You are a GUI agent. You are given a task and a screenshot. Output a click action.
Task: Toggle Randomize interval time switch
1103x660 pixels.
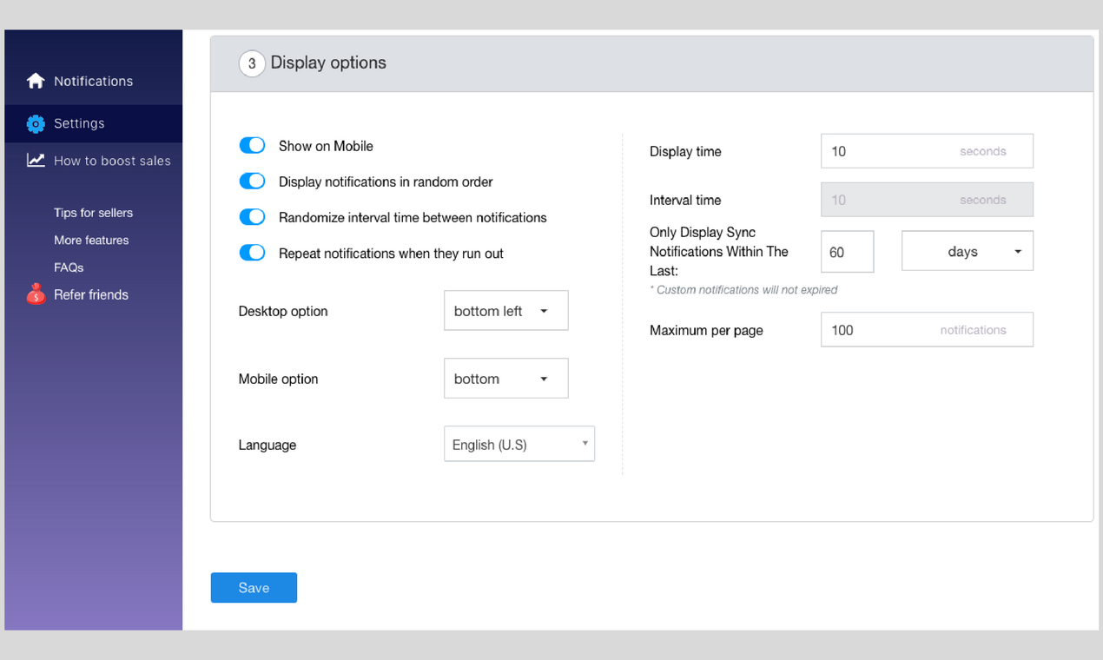[252, 217]
